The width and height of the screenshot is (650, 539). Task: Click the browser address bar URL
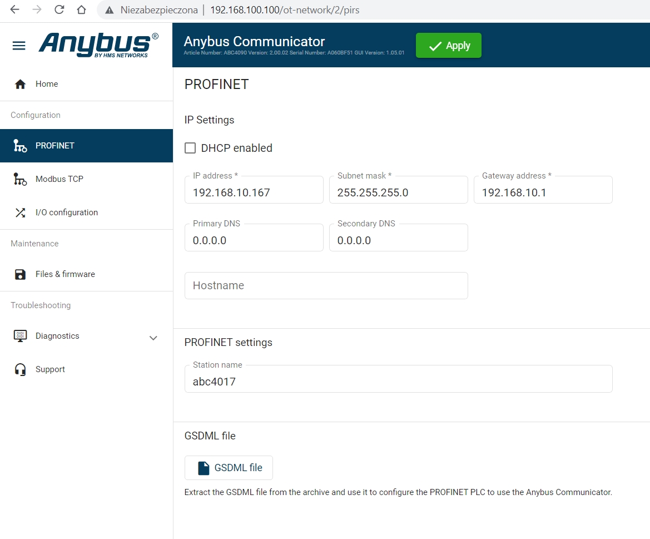(285, 10)
